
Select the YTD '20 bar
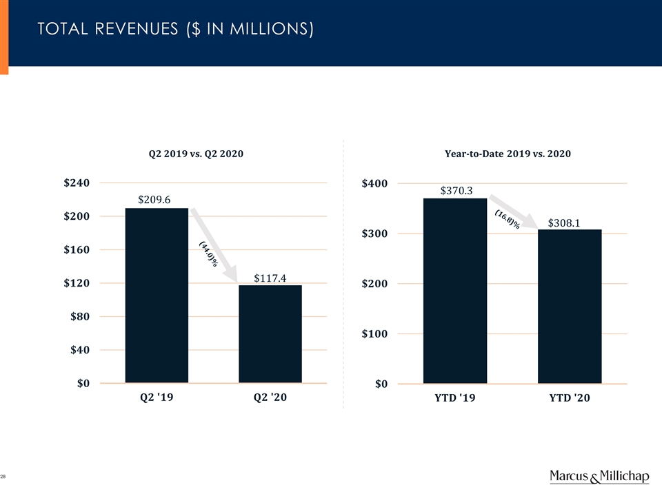569,306
